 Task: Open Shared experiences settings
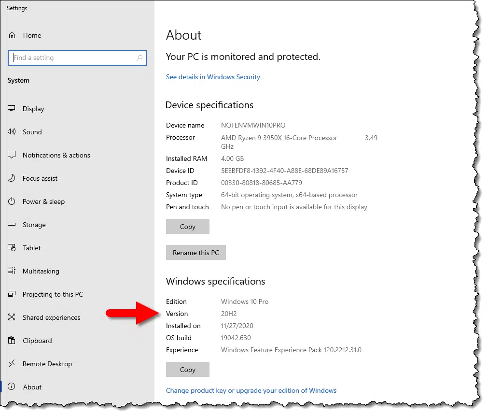click(x=51, y=317)
